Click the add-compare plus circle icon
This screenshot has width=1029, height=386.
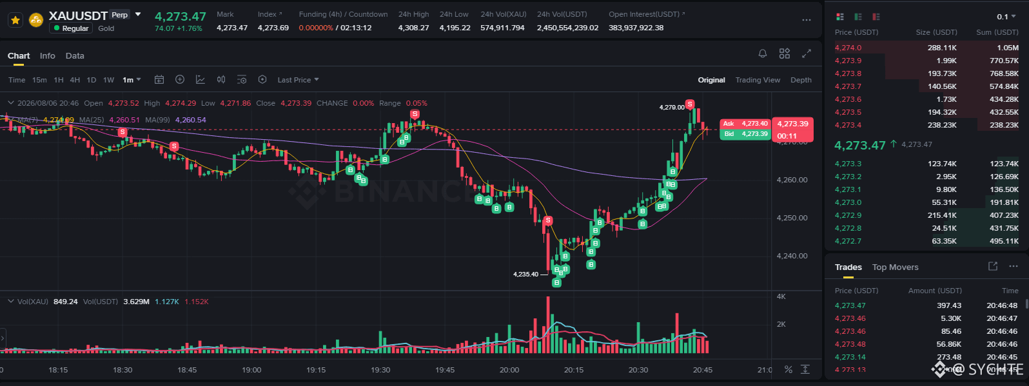[180, 80]
